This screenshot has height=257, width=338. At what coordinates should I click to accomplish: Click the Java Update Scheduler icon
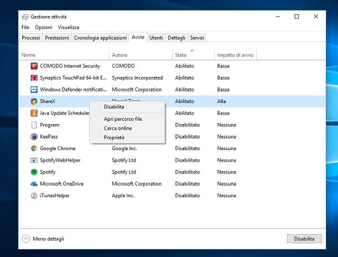[x=34, y=113]
